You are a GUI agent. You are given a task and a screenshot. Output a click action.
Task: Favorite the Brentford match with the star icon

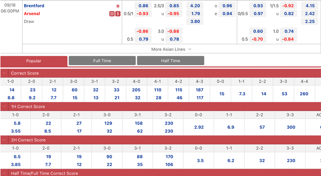[x=118, y=6]
